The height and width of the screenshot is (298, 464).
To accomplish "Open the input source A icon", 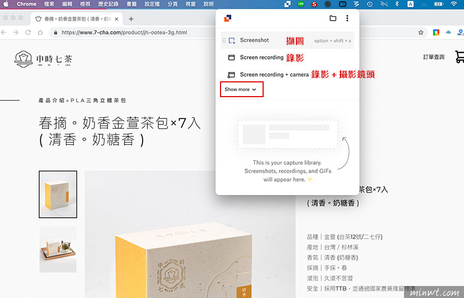I will [411, 4].
